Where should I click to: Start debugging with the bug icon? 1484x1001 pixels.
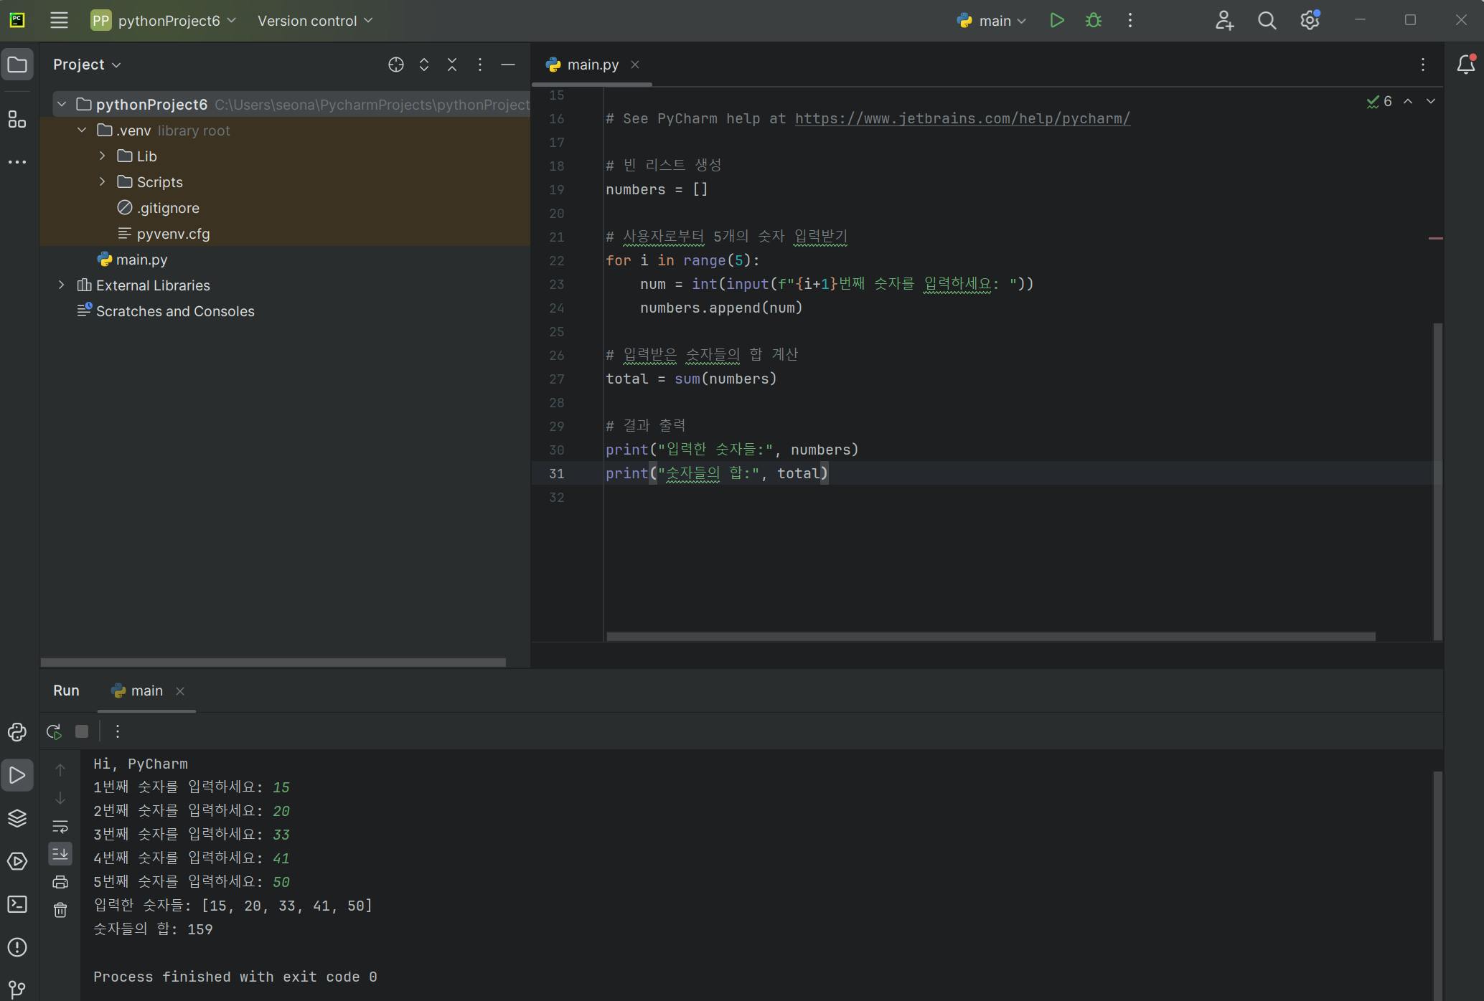[x=1093, y=21]
